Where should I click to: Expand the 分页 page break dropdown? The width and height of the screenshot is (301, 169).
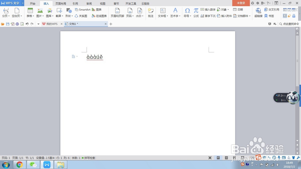coord(9,16)
